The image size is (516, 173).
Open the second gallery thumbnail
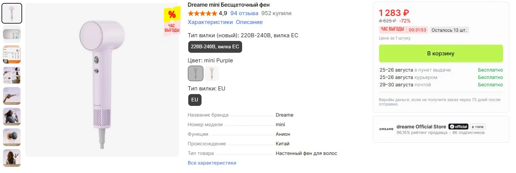coord(12,34)
